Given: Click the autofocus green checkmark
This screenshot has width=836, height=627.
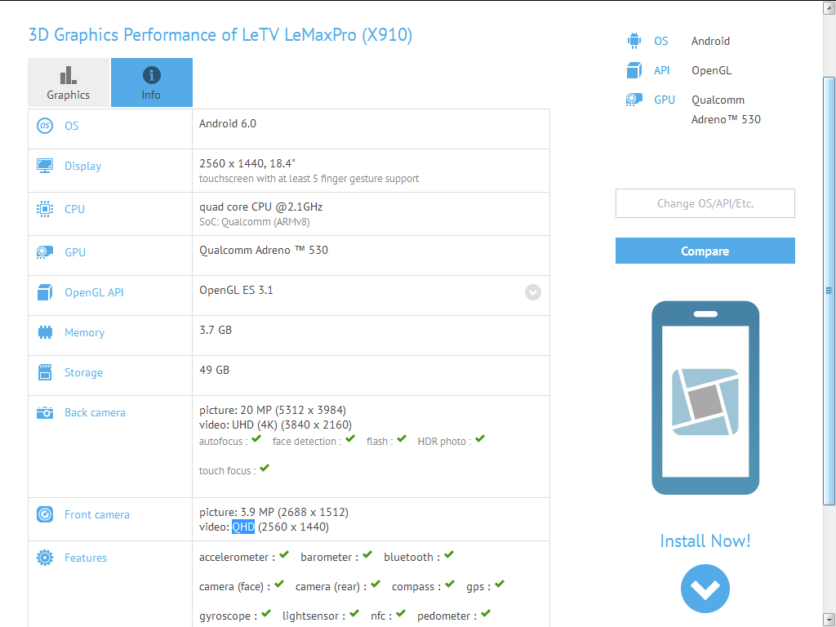Looking at the screenshot, I should point(256,439).
